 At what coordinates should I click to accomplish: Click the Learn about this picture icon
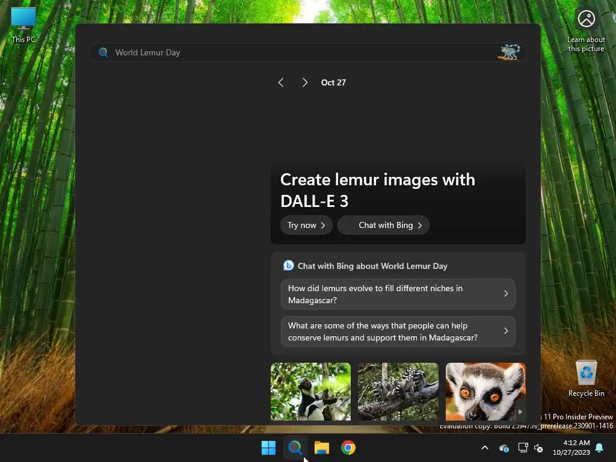(586, 30)
